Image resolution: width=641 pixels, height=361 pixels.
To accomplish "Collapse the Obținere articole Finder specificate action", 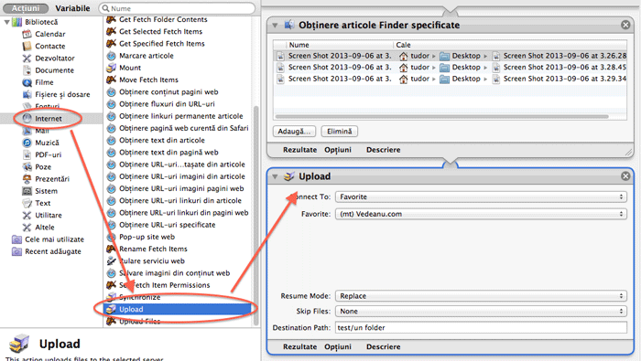I will pos(275,26).
